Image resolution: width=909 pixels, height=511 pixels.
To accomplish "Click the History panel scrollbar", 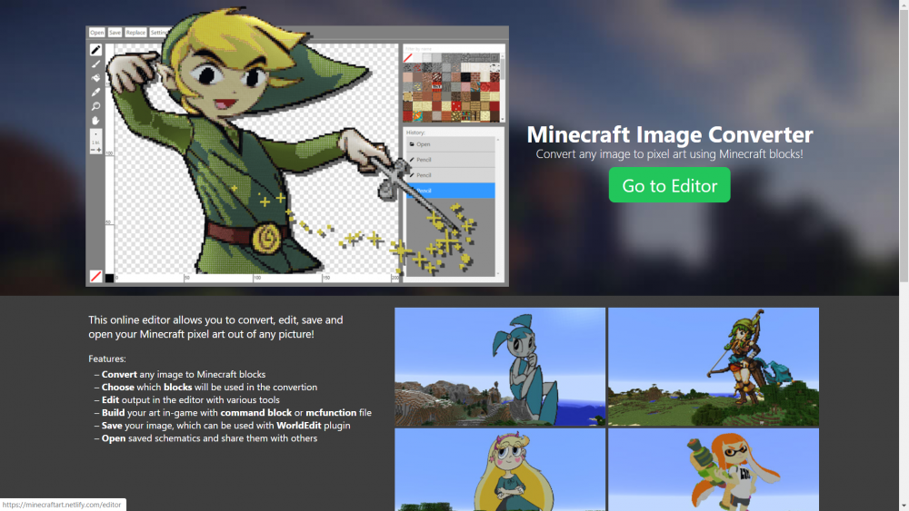I will tap(498, 207).
